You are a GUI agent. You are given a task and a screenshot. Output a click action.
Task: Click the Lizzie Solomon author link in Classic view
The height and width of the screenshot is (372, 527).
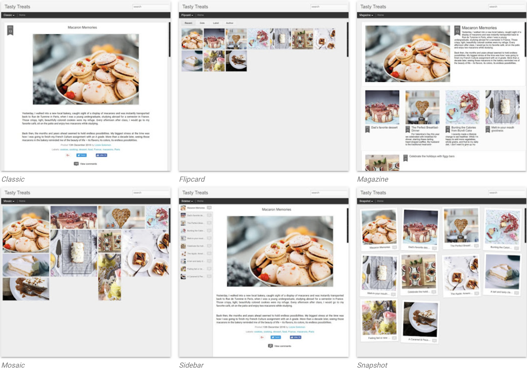(x=103, y=145)
